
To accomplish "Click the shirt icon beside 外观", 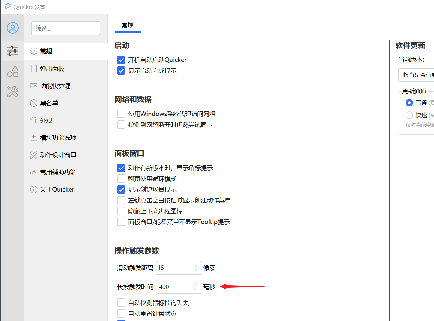I will point(34,120).
